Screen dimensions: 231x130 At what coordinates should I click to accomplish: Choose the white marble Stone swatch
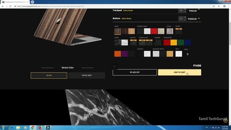(x=125, y=43)
